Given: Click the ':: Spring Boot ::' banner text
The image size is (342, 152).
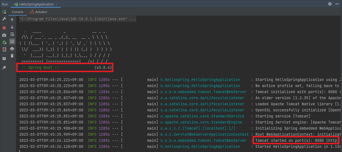Looking at the screenshot, I should pyautogui.click(x=40, y=67).
